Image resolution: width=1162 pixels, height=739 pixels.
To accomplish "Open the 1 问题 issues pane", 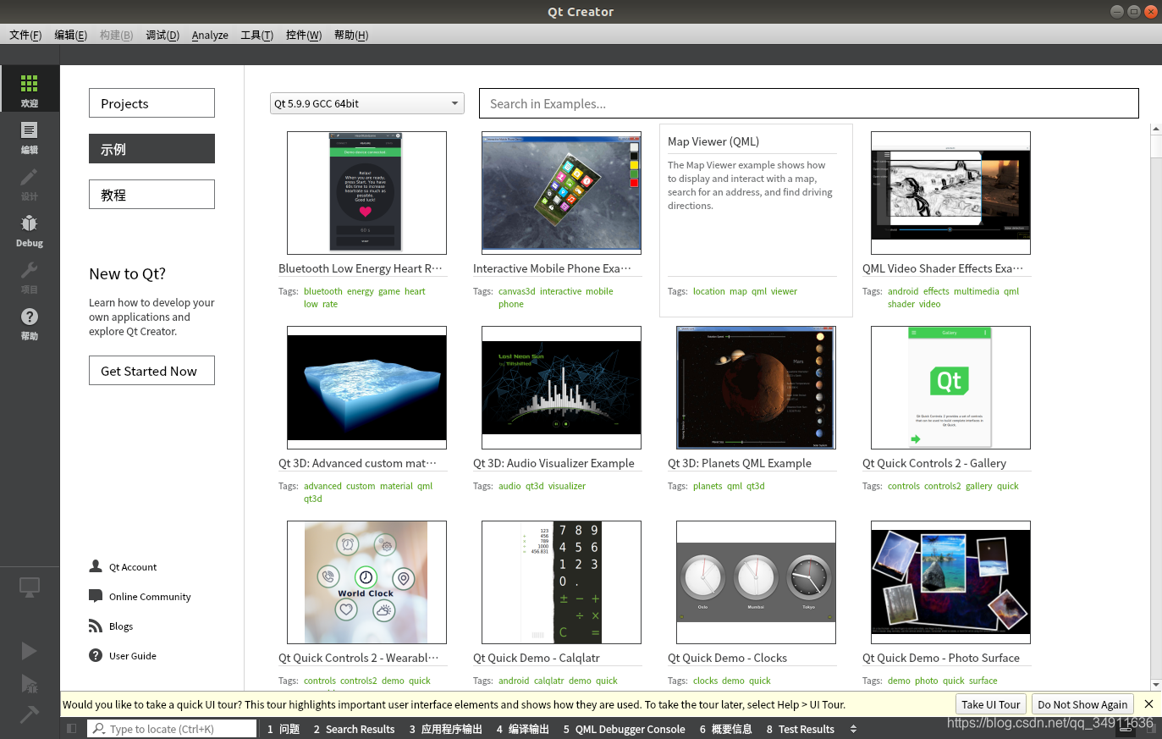I will click(x=284, y=729).
